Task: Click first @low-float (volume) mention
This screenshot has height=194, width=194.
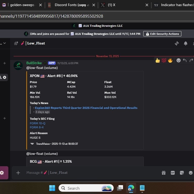Action: (42, 68)
